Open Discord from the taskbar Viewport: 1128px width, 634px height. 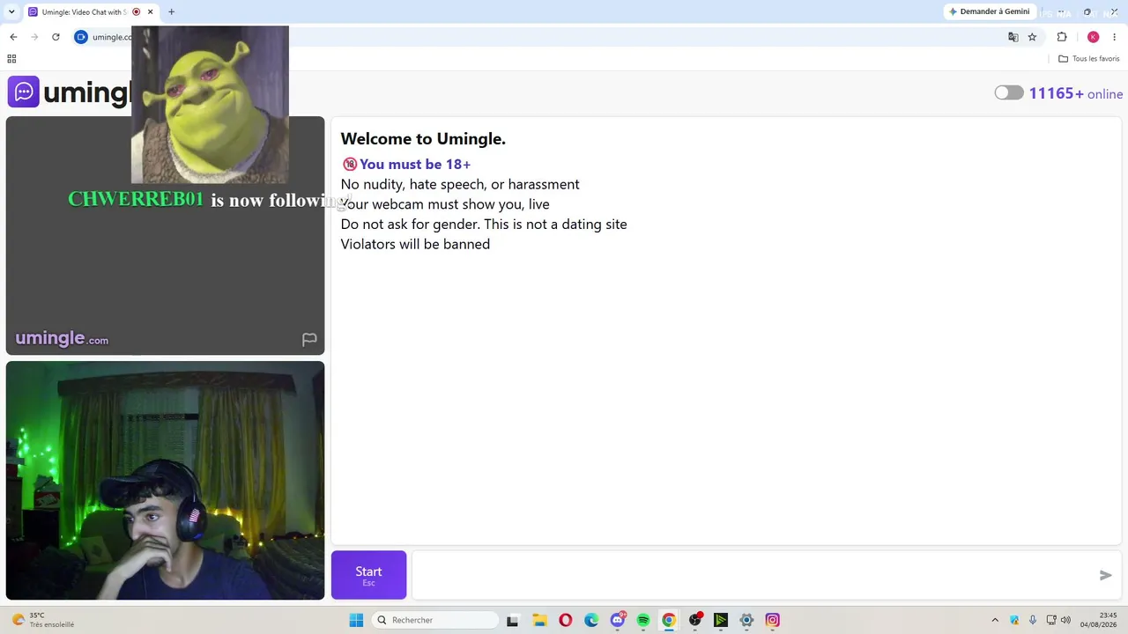click(x=618, y=620)
